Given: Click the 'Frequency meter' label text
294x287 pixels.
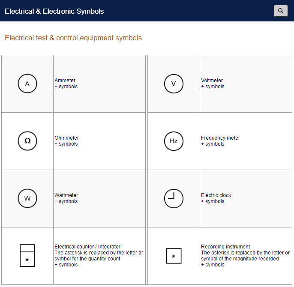Looking at the screenshot, I should pyautogui.click(x=220, y=138).
